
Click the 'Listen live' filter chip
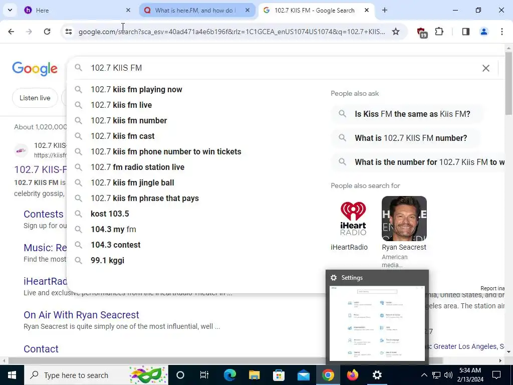(35, 98)
